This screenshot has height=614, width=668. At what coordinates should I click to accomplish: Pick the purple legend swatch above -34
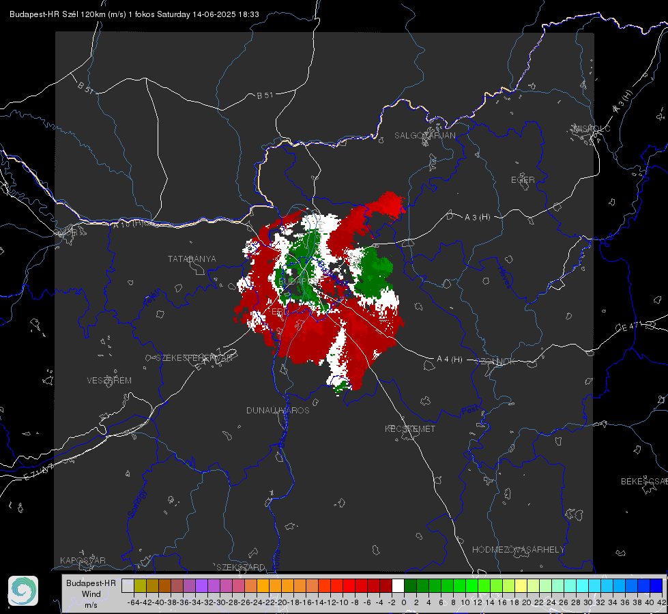point(201,585)
